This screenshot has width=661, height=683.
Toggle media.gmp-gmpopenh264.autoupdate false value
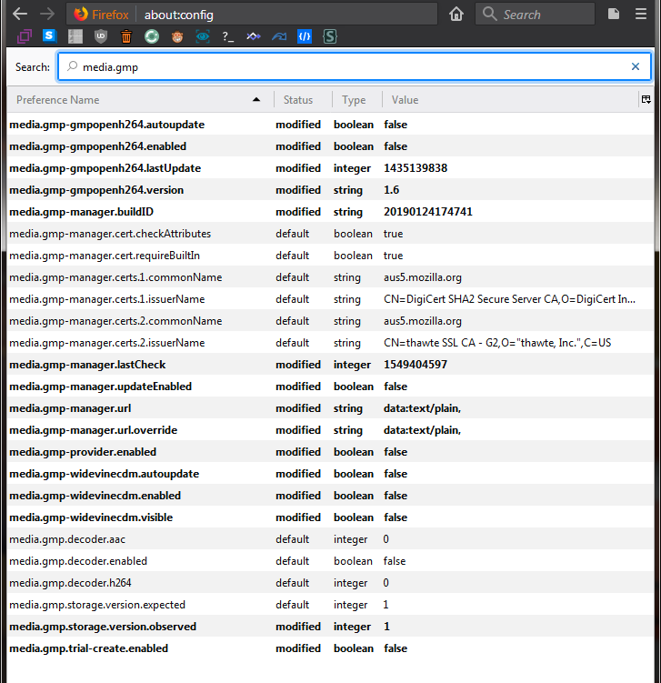tap(396, 125)
